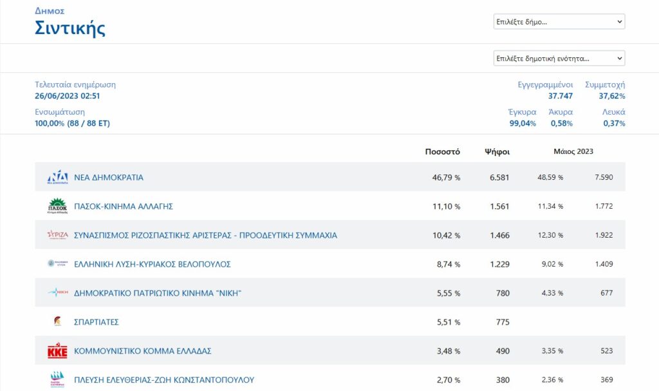The image size is (659, 391).
Task: Click the green ΠΑΣΟΚ party logo
Action: (57, 206)
